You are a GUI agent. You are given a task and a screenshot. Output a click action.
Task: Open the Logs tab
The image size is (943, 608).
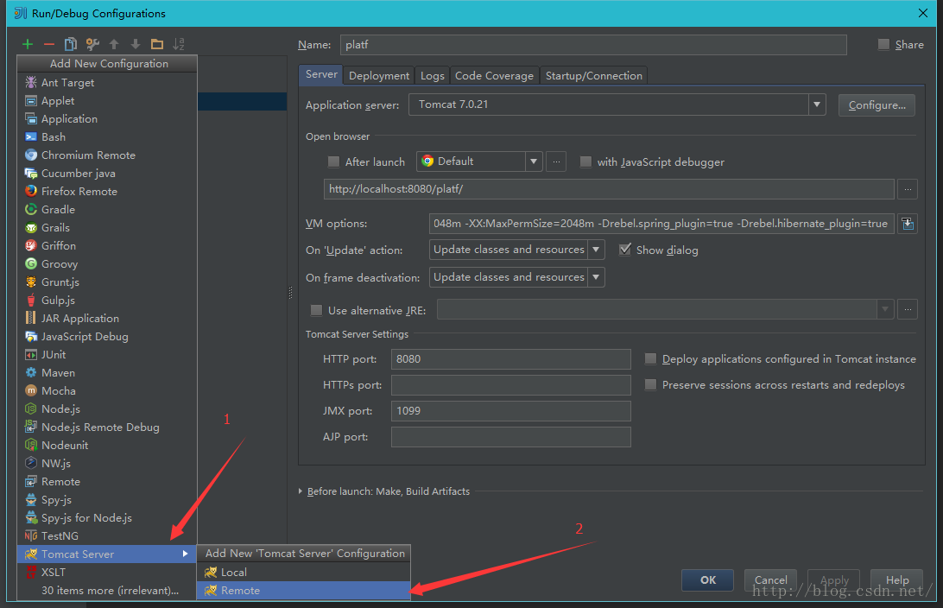coord(433,76)
